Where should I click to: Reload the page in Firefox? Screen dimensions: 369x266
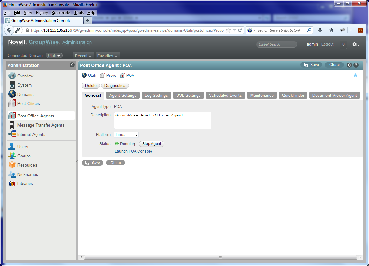point(240,30)
